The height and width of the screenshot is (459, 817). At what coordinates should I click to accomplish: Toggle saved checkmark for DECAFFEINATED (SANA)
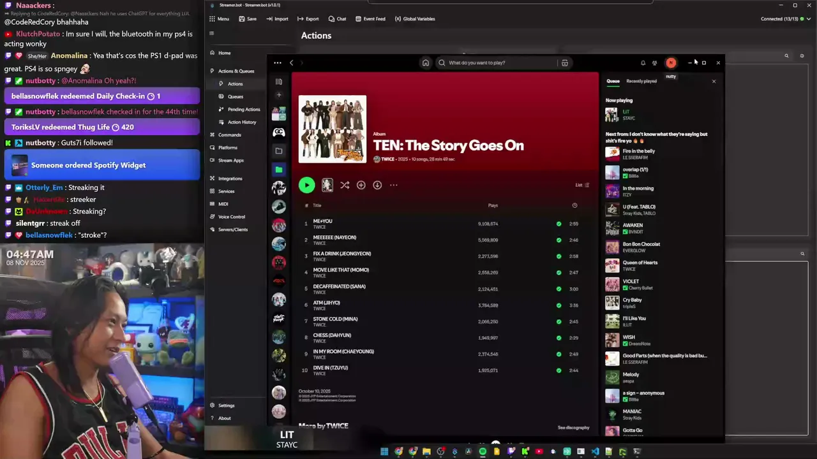[x=558, y=289]
